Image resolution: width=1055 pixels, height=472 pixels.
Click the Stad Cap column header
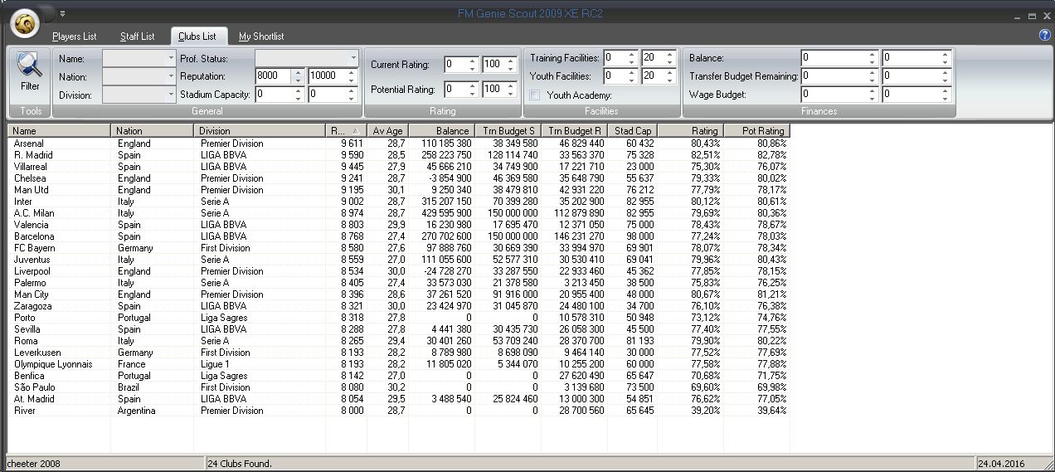[632, 131]
